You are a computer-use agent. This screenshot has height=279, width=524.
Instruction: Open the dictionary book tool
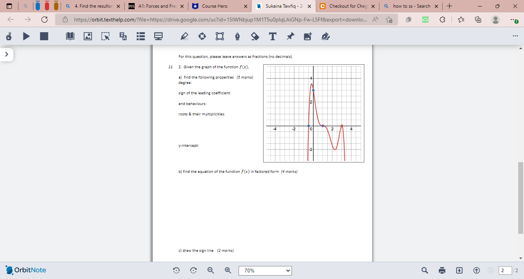click(x=70, y=36)
